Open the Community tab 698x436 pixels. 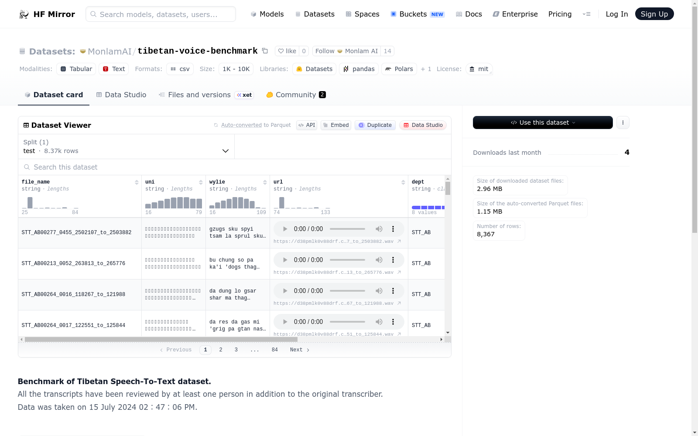(x=296, y=95)
